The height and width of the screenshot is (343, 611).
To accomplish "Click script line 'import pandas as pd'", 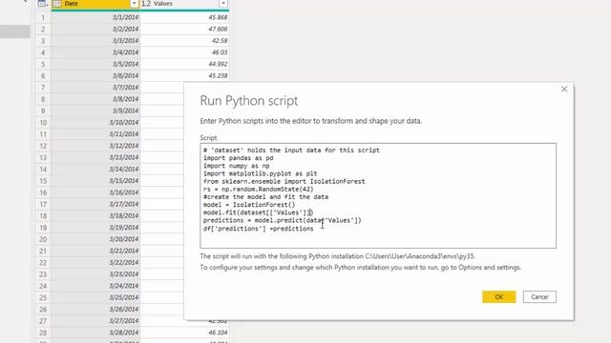I will pyautogui.click(x=238, y=158).
